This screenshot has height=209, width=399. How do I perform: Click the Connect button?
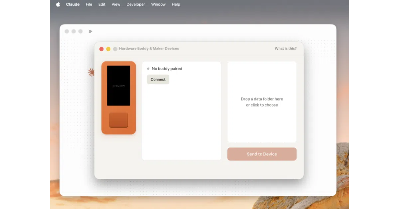pos(158,79)
